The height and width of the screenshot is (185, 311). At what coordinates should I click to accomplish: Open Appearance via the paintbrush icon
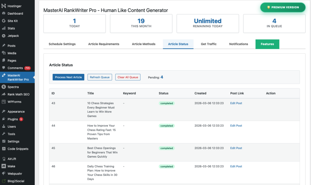pyautogui.click(x=4, y=111)
